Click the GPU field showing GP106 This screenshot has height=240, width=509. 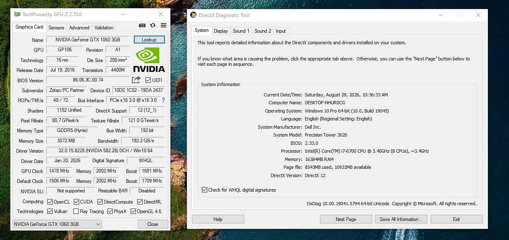click(x=64, y=50)
